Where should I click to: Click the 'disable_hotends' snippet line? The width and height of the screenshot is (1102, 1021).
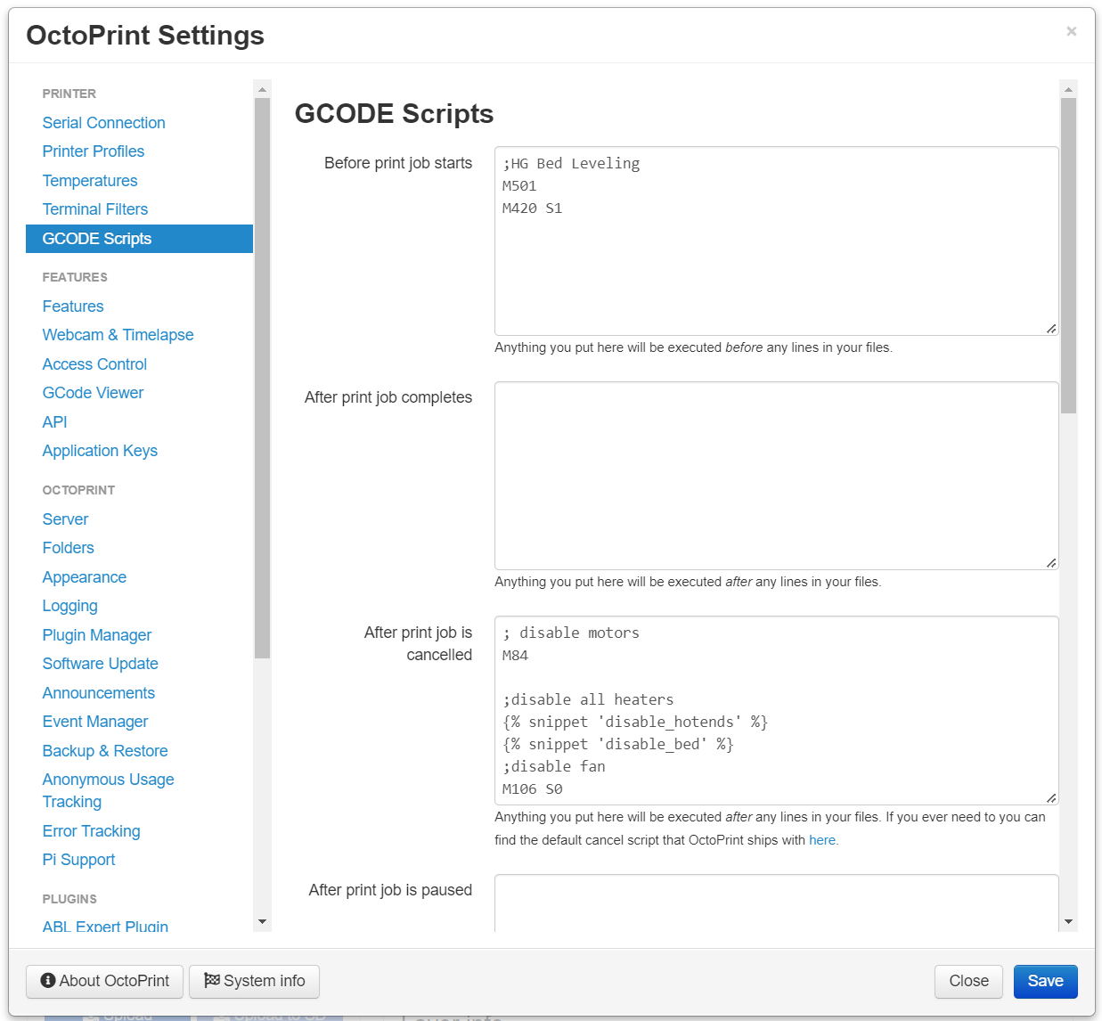click(x=635, y=723)
